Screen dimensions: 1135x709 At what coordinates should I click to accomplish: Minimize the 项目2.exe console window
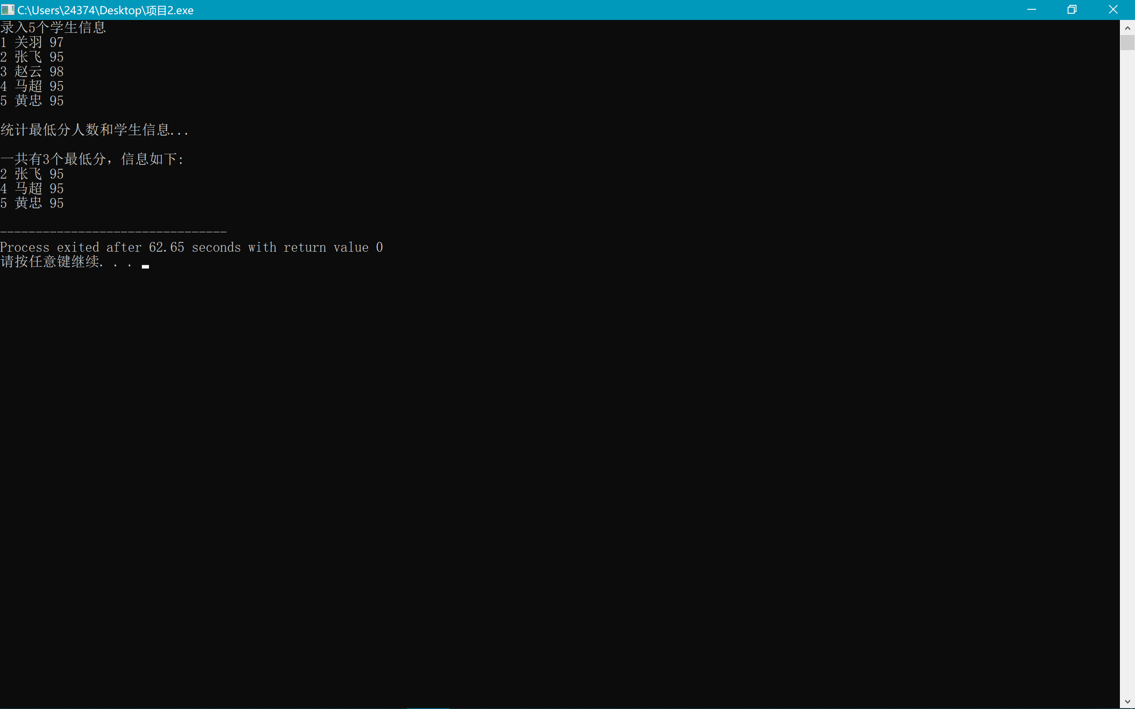pyautogui.click(x=1031, y=9)
